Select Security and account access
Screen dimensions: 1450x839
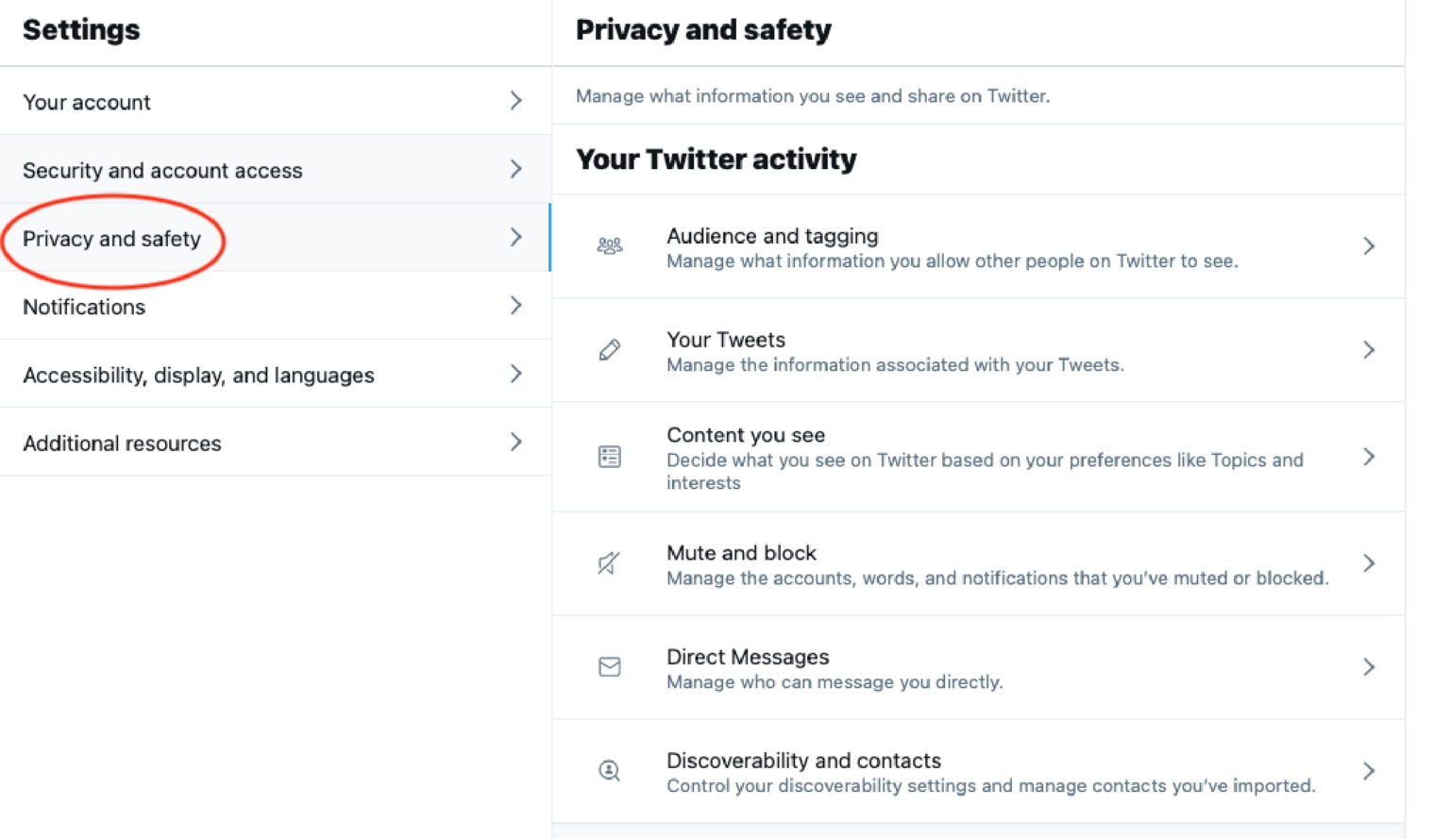(162, 171)
